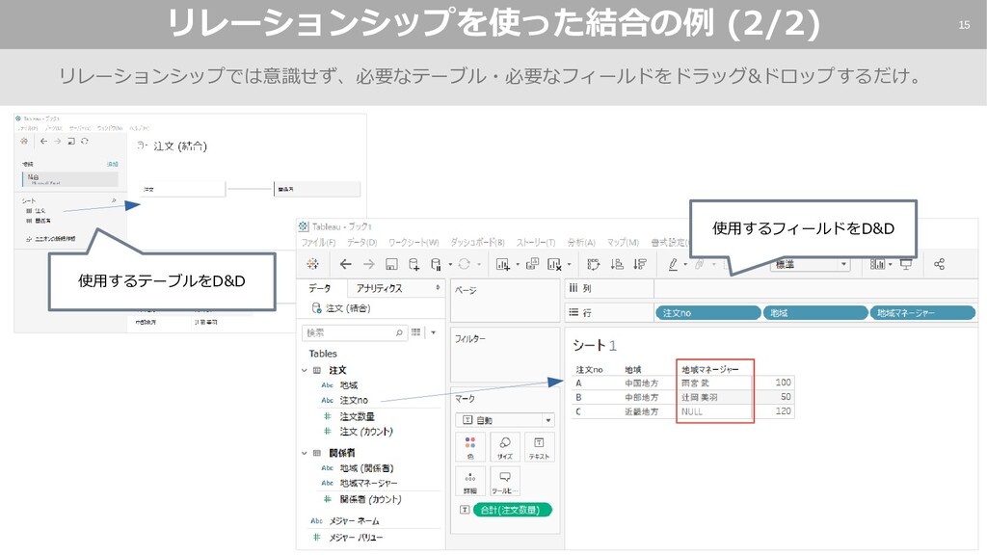Select the 地域 (関係者) field
Image resolution: width=987 pixels, height=555 pixels.
[x=367, y=468]
